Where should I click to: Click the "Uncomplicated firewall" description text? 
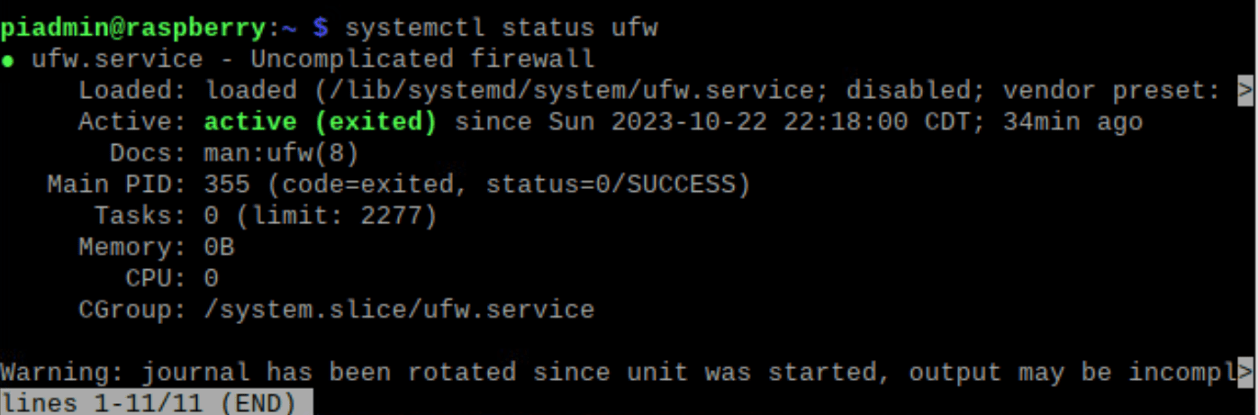click(422, 60)
